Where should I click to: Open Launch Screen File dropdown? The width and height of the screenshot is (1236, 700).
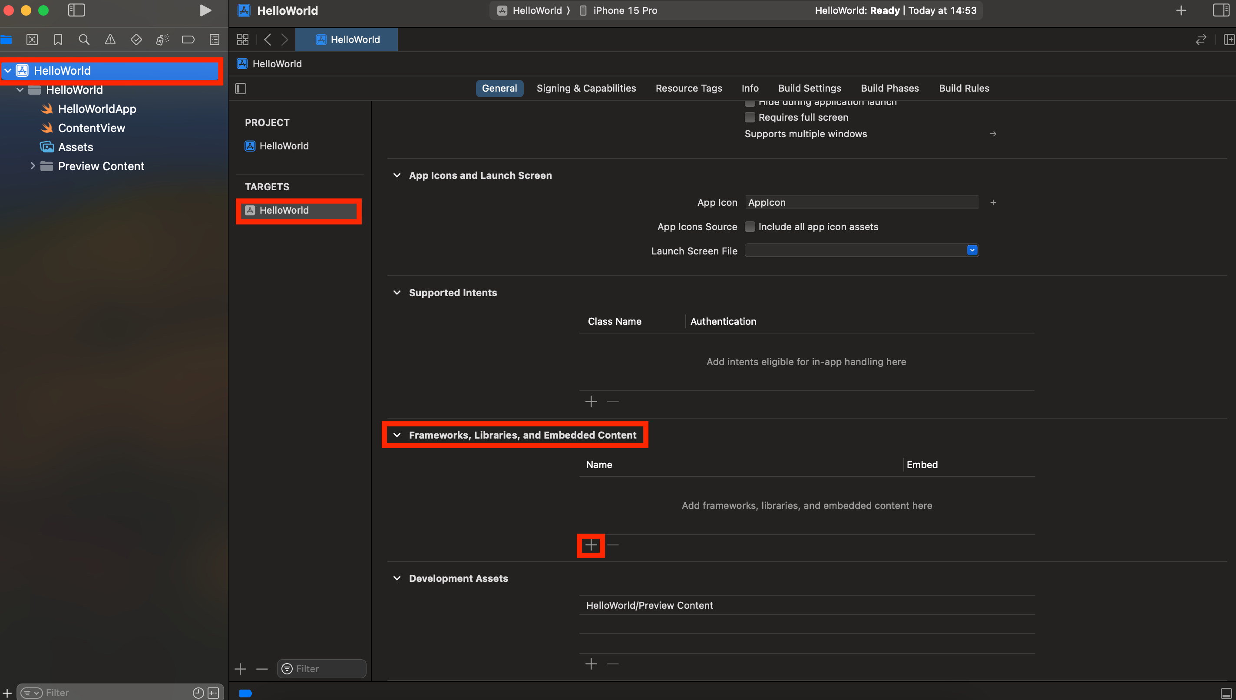tap(972, 251)
